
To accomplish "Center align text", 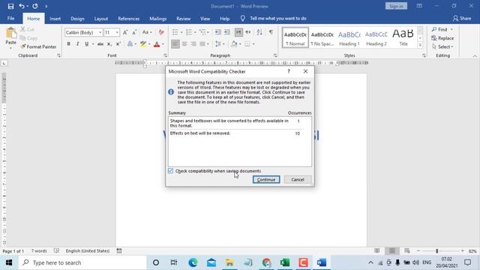I will click(184, 44).
